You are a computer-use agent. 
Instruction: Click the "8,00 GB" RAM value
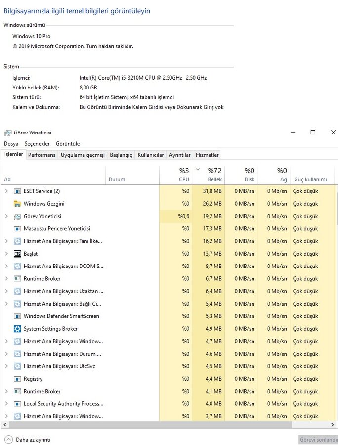pyautogui.click(x=88, y=88)
